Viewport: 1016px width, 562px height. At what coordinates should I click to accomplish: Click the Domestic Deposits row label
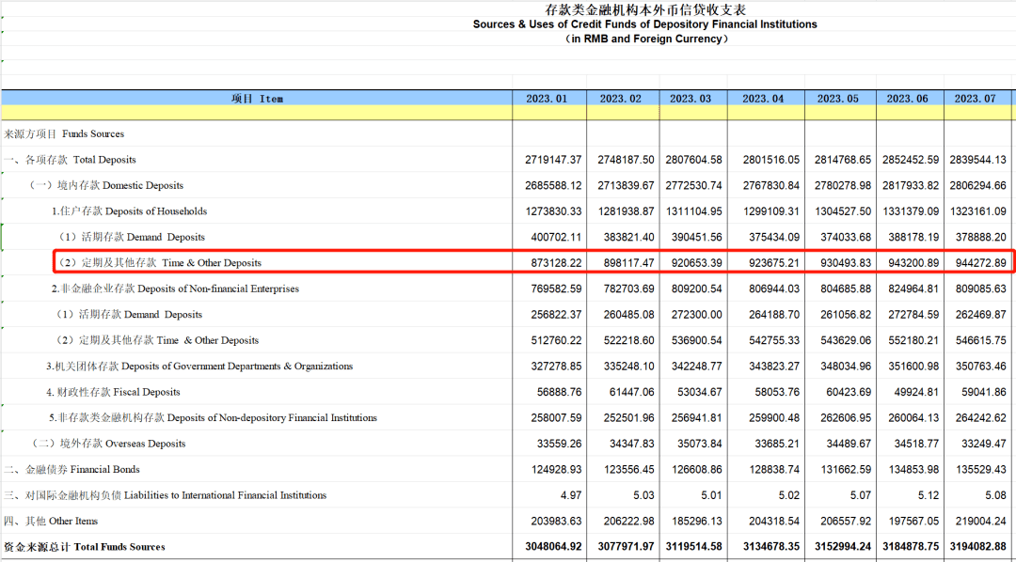click(x=108, y=185)
